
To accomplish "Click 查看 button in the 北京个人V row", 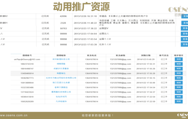I will (x=184, y=45).
